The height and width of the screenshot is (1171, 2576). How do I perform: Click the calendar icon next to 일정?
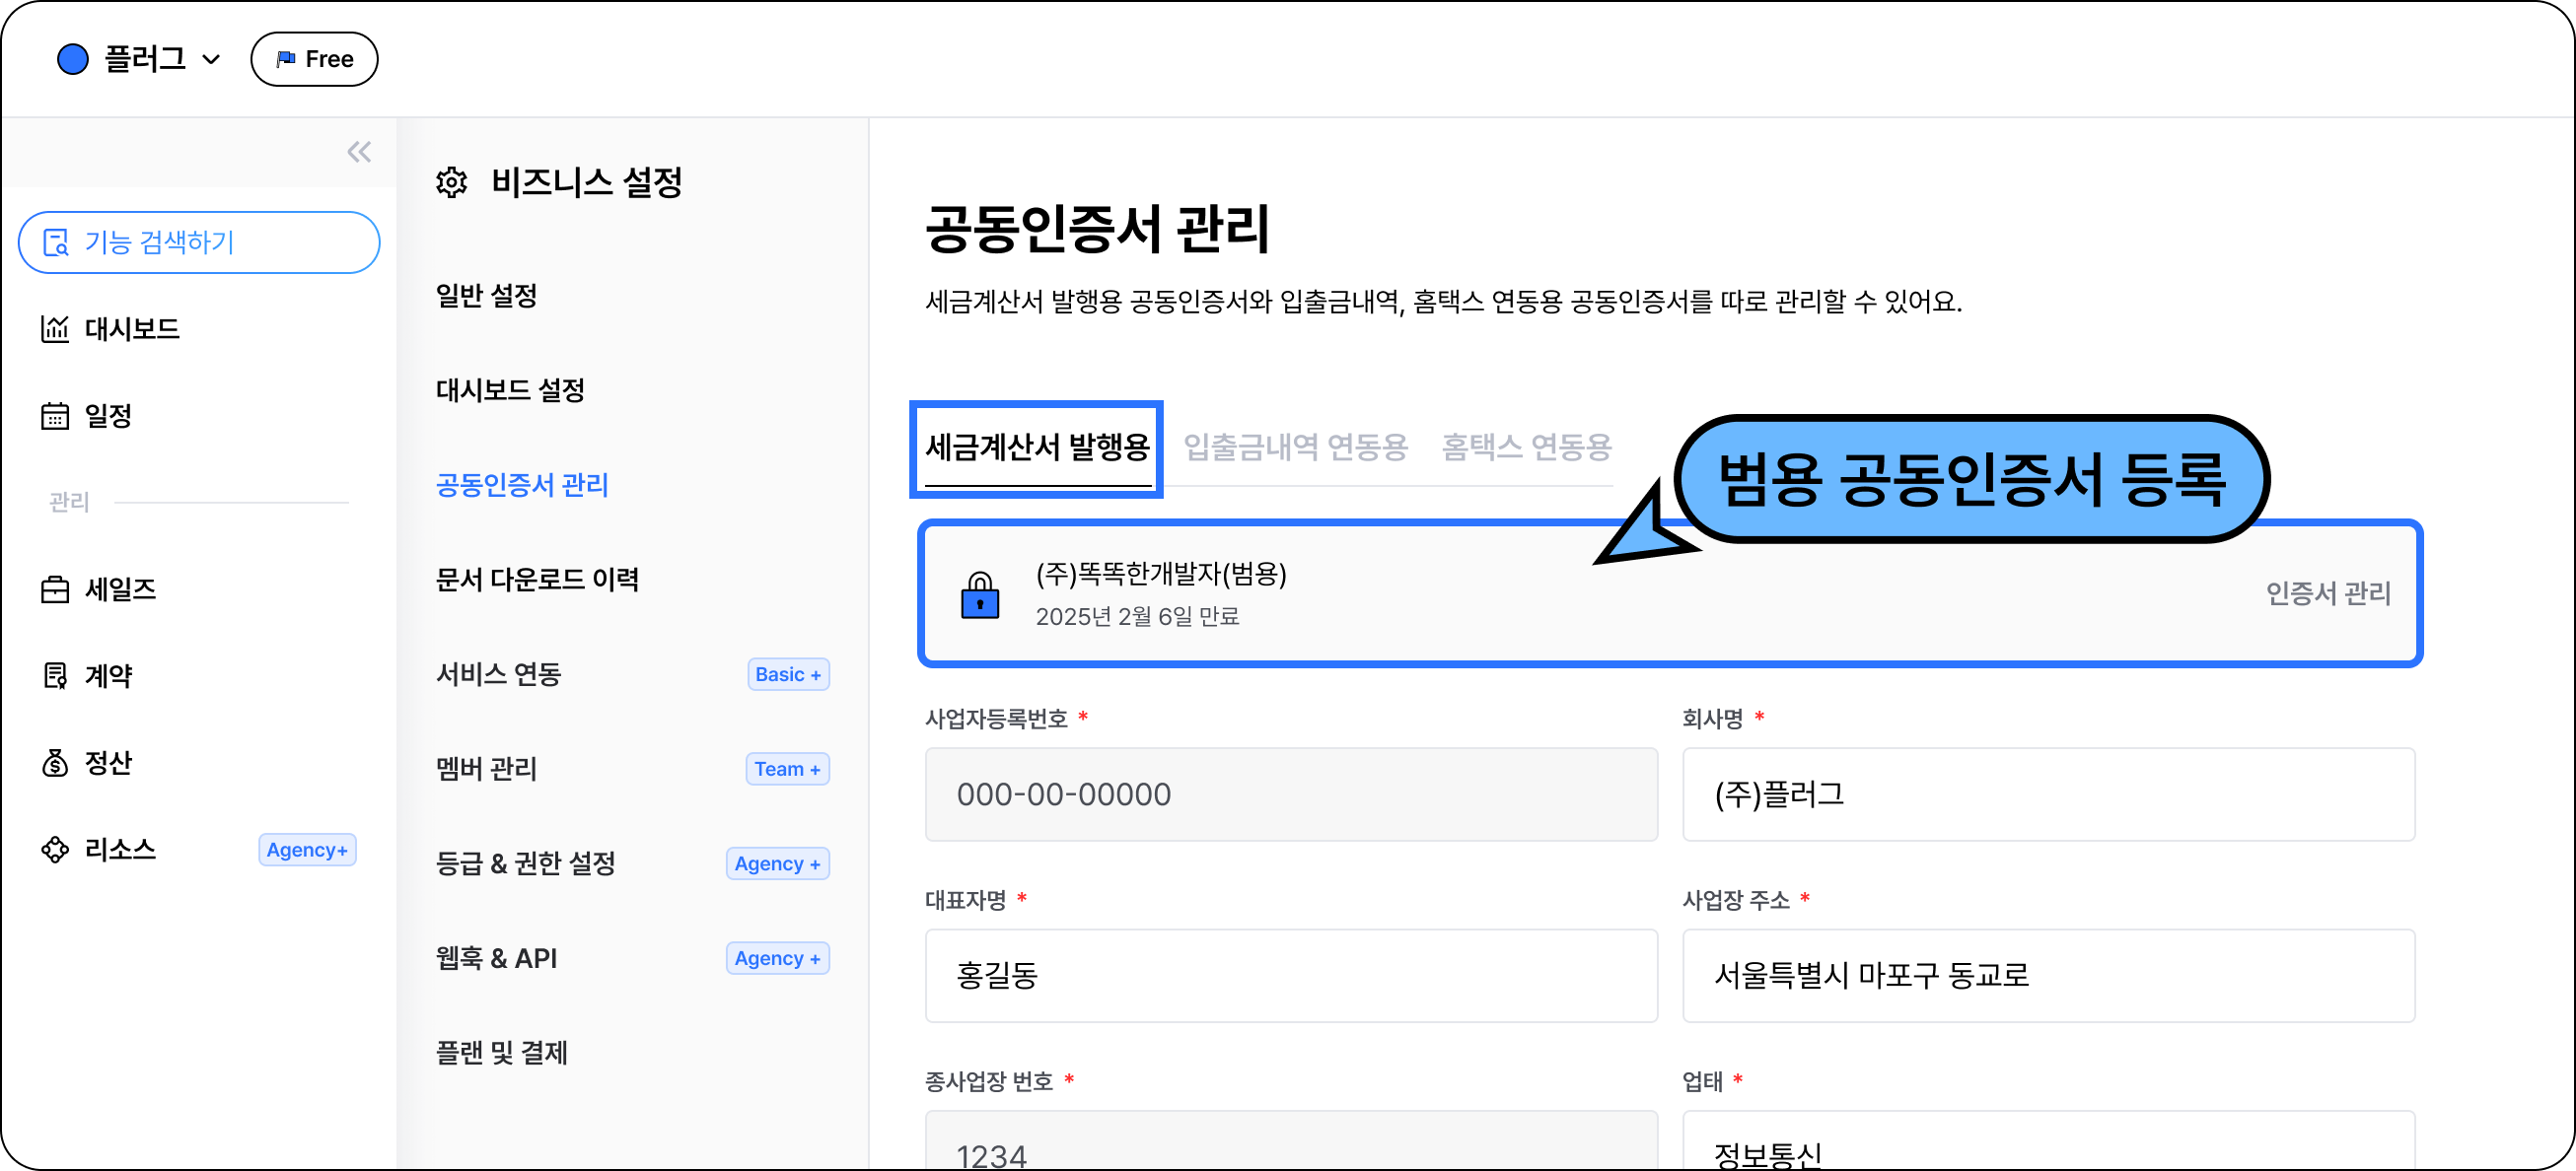coord(55,416)
